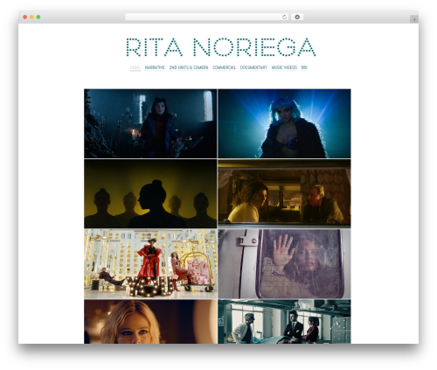
Task: Open the Music Videos menu item
Action: coord(284,67)
